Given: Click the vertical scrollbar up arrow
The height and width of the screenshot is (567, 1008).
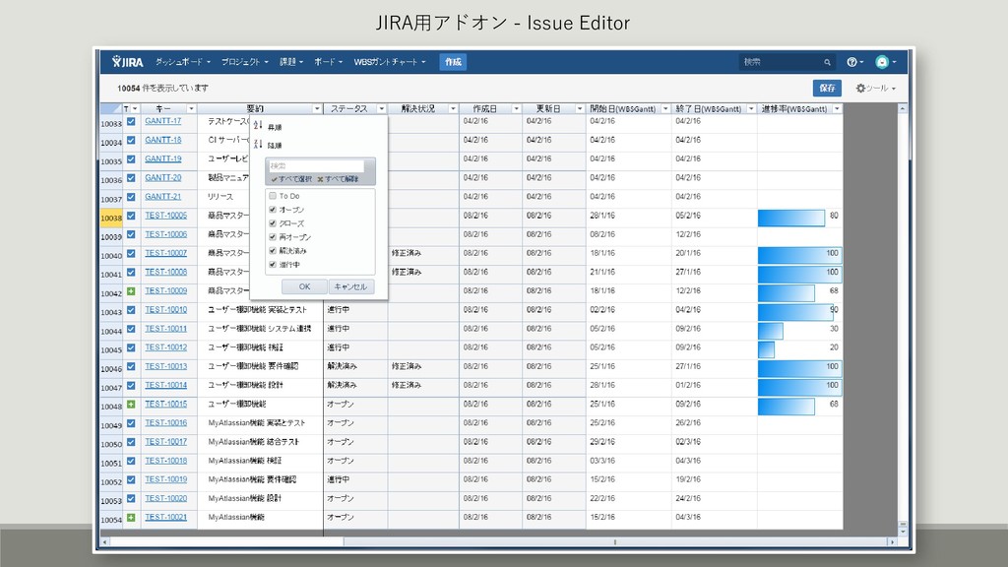Looking at the screenshot, I should (x=902, y=108).
